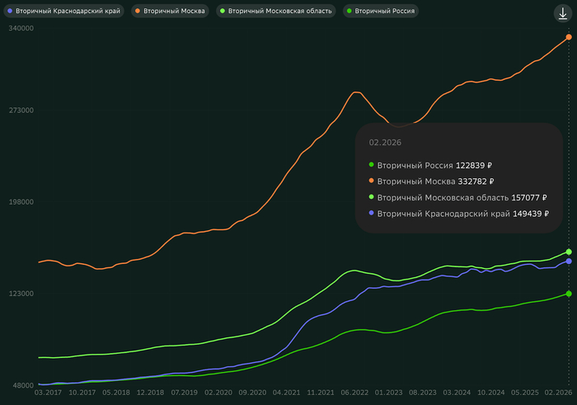Hide the Вторичный Москва series in legend
The image size is (577, 405).
pyautogui.click(x=170, y=12)
